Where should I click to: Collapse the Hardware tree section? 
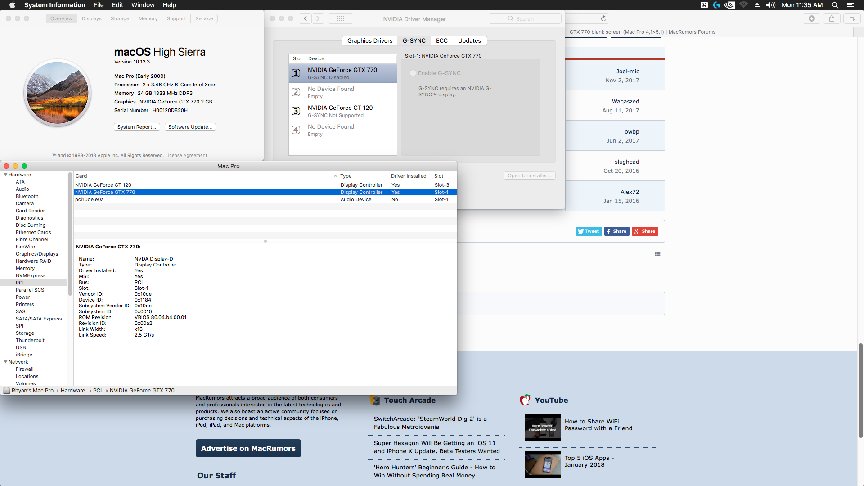point(5,175)
